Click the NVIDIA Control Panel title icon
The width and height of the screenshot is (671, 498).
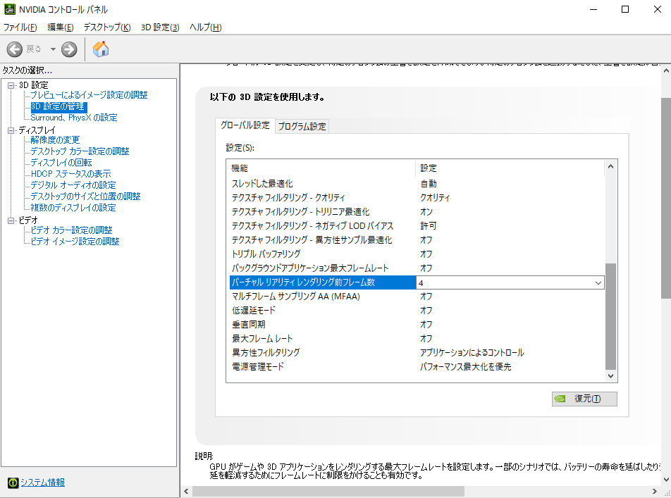click(x=9, y=9)
